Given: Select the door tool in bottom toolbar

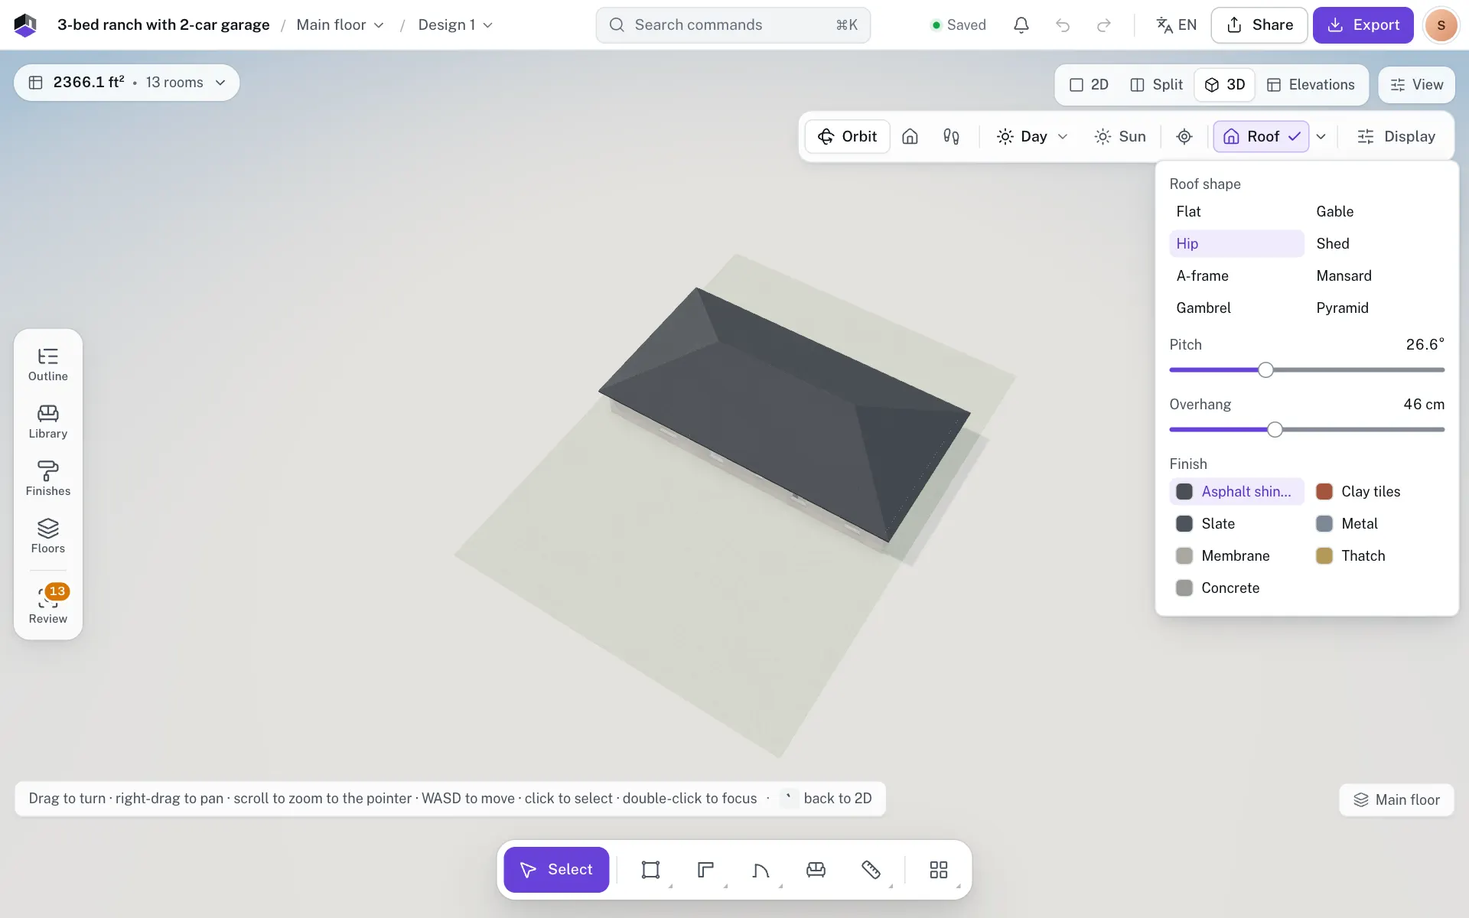Looking at the screenshot, I should tap(761, 870).
